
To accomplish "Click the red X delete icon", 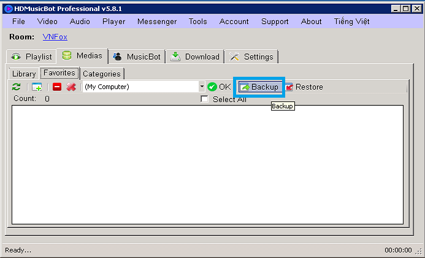I will tap(71, 87).
